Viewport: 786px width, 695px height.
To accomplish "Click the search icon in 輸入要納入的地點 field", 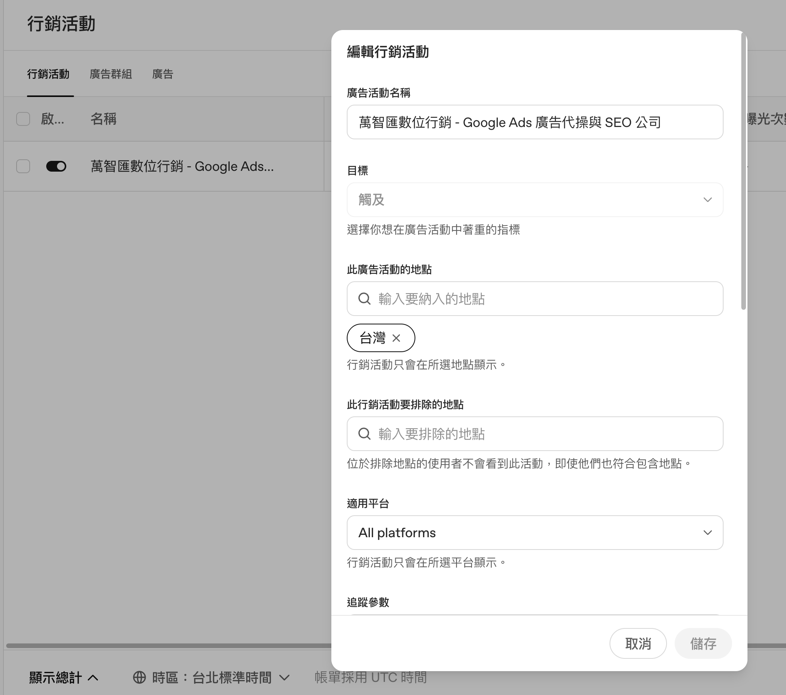I will tap(364, 299).
